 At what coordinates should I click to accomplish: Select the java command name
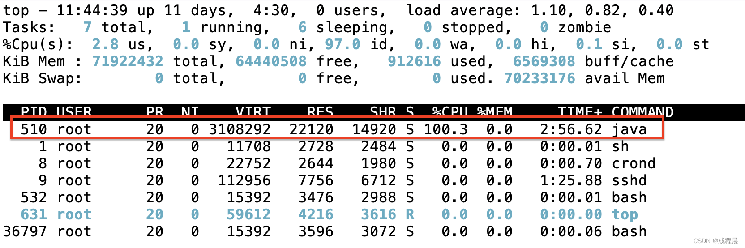coord(629,129)
